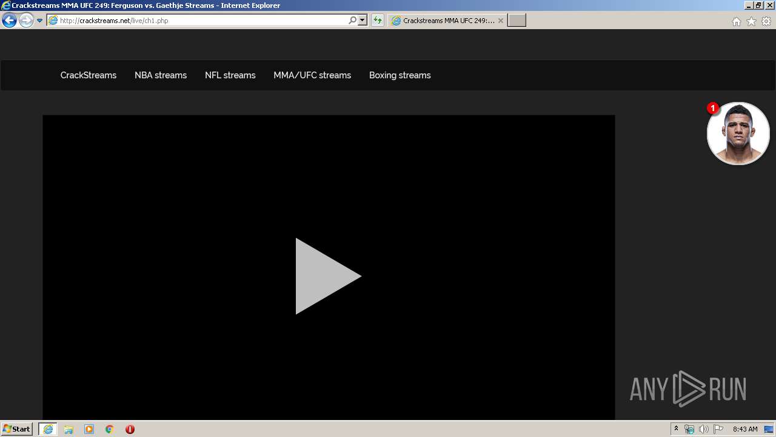Image resolution: width=776 pixels, height=437 pixels.
Task: Open Windows Media Player taskbar icon
Action: pyautogui.click(x=89, y=429)
